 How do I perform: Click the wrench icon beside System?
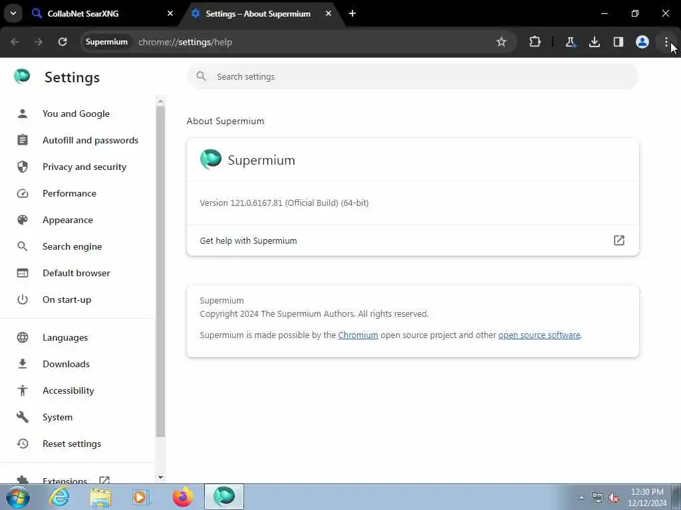[x=23, y=417]
